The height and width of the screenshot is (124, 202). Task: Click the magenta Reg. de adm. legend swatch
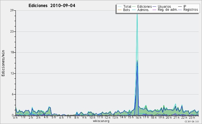coord(154,10)
